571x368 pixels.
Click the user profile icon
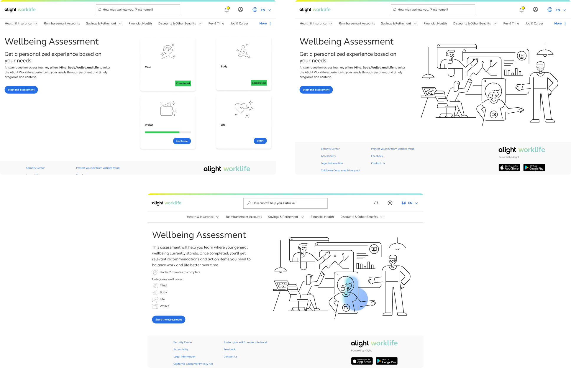click(x=241, y=9)
